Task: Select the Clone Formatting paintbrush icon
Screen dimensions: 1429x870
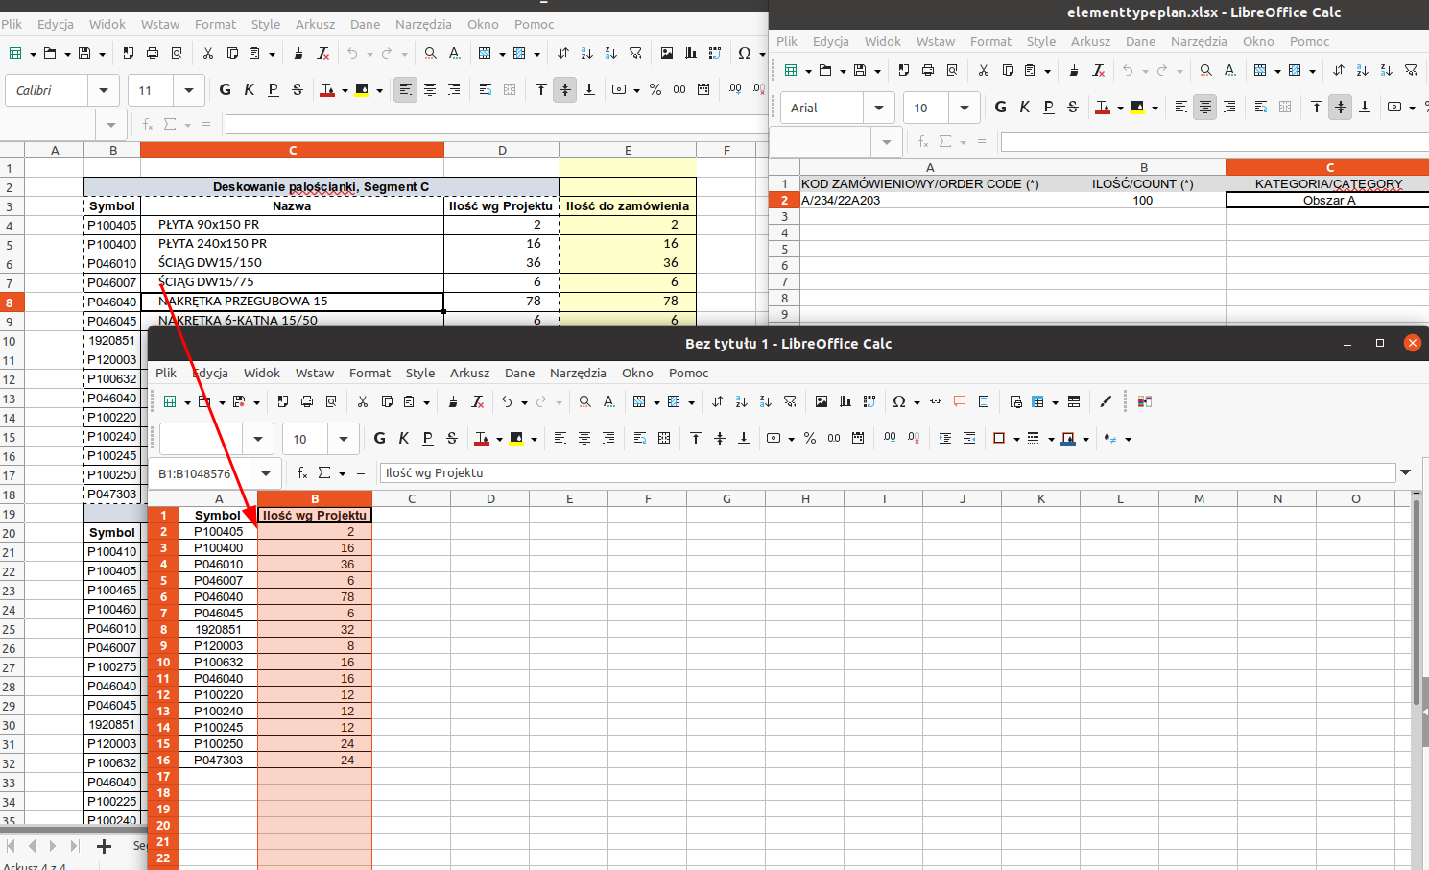Action: (452, 400)
